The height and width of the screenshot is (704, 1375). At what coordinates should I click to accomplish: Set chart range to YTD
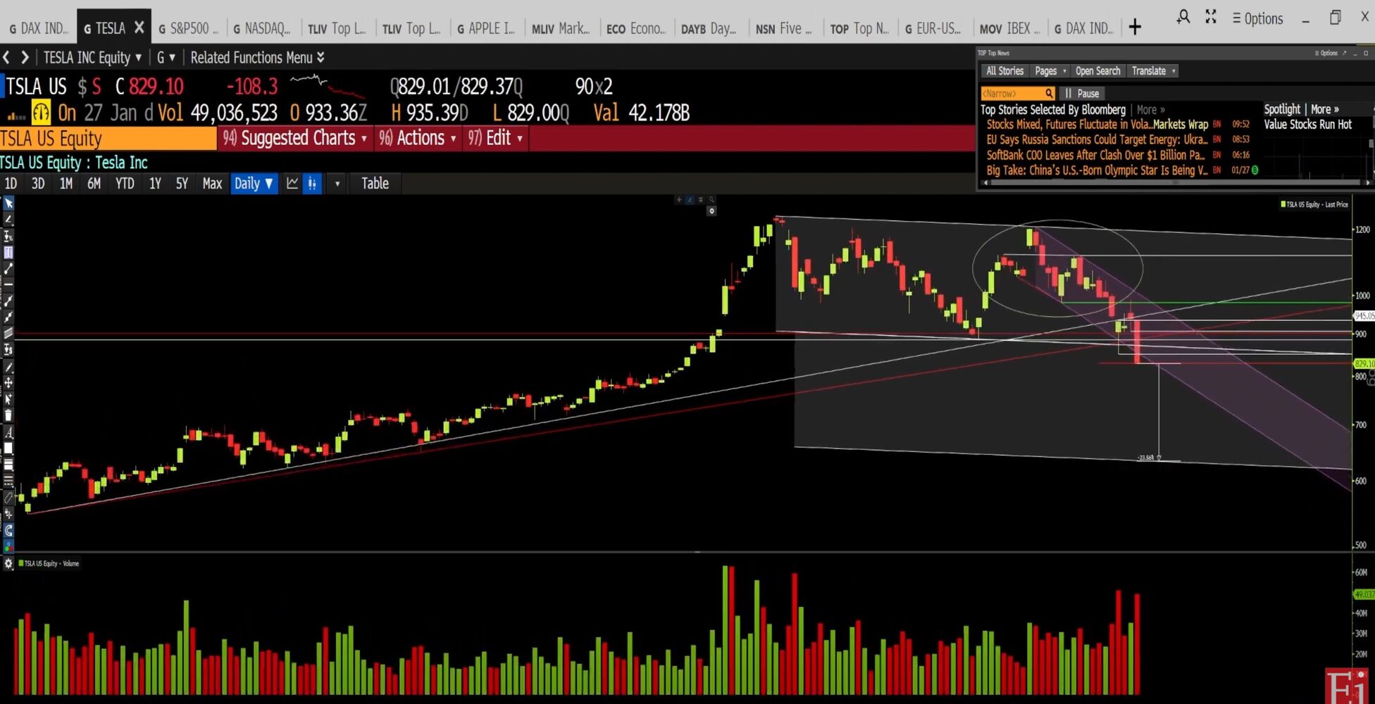[125, 183]
